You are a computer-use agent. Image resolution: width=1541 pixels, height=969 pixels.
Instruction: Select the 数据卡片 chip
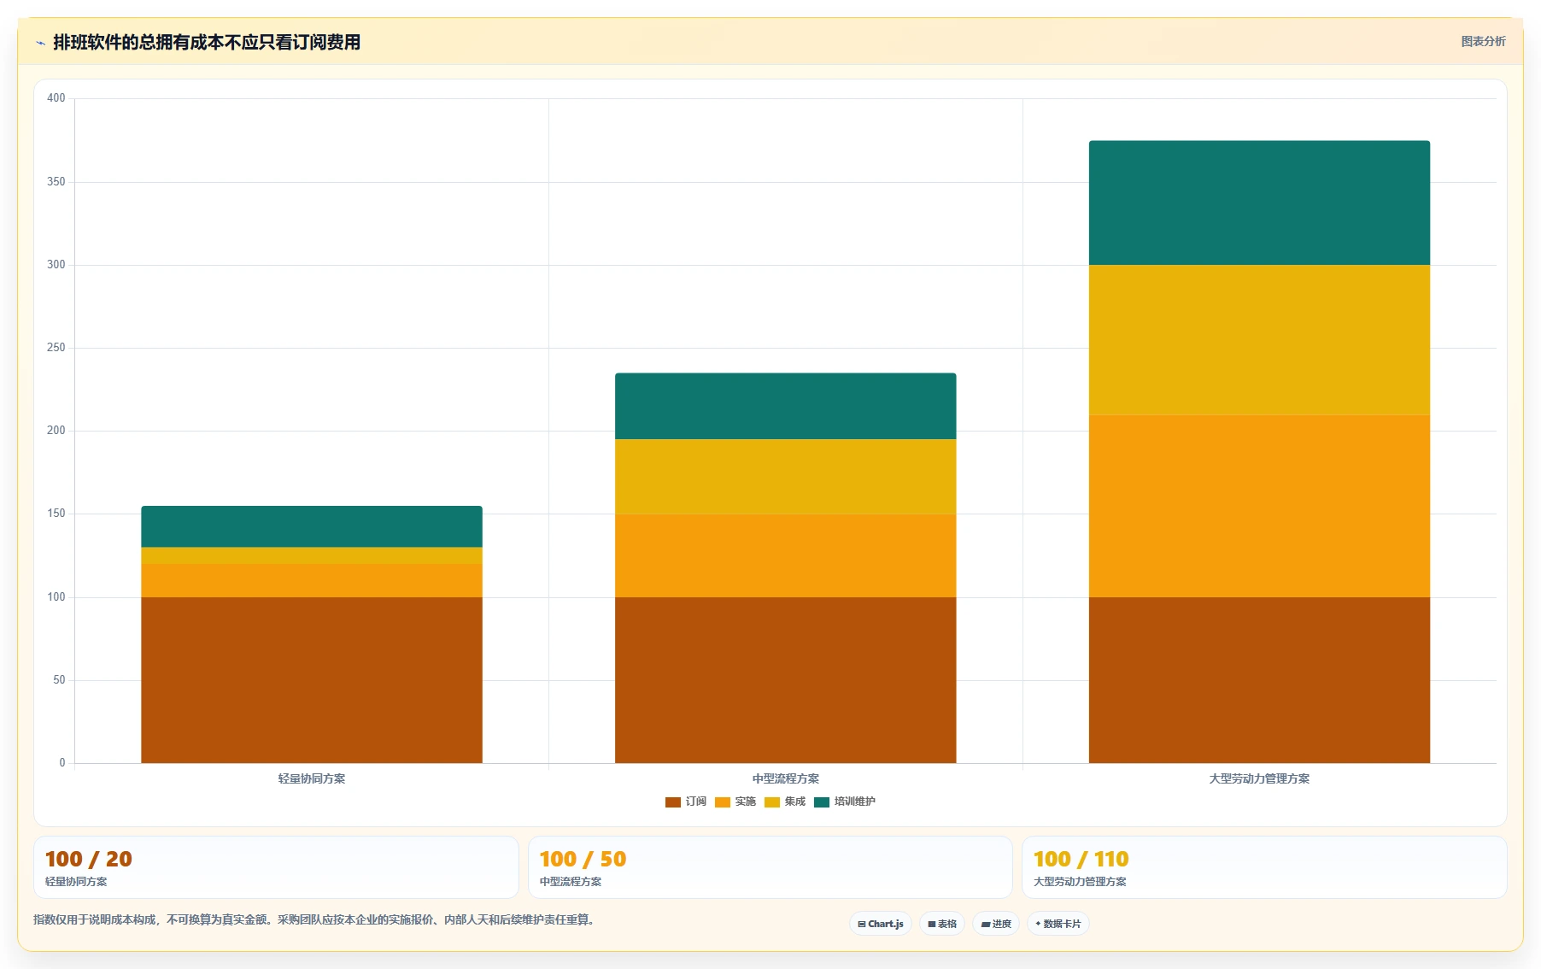tap(1058, 924)
